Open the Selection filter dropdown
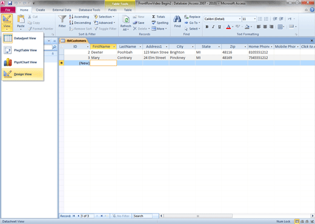Screen dimensions: 315x224 click(104, 17)
